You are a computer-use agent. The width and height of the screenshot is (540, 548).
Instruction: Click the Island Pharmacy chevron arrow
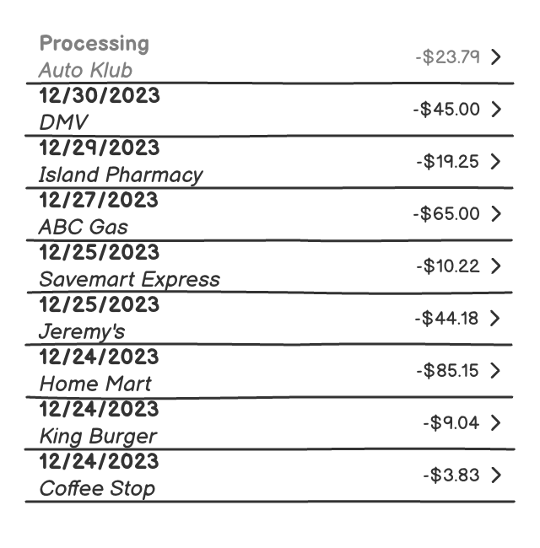496,161
